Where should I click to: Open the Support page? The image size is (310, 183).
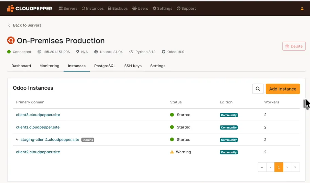tap(186, 9)
